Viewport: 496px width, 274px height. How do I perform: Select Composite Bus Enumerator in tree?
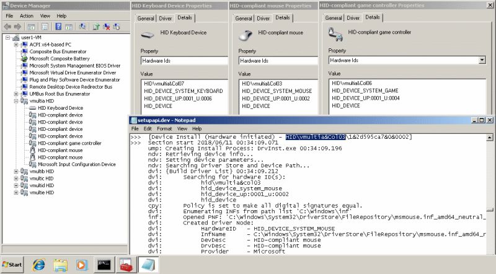click(58, 51)
